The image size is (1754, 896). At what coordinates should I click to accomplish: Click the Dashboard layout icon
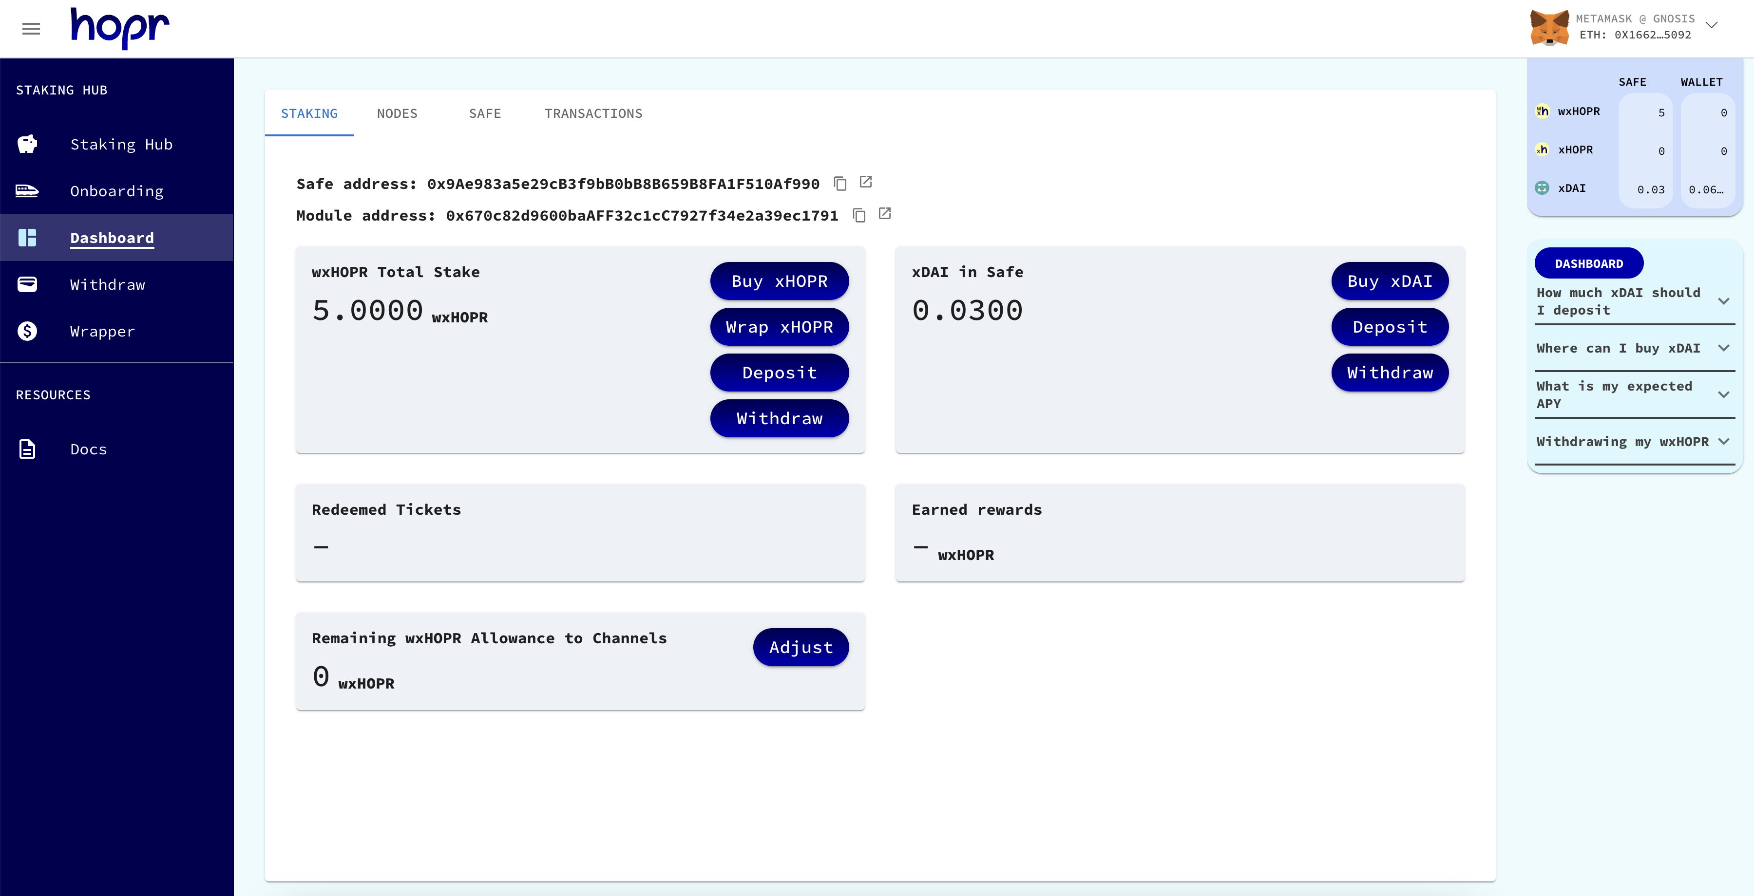(x=27, y=238)
